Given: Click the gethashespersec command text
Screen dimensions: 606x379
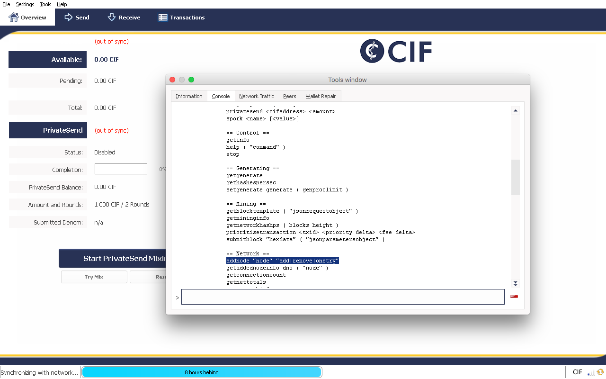Looking at the screenshot, I should tap(251, 182).
